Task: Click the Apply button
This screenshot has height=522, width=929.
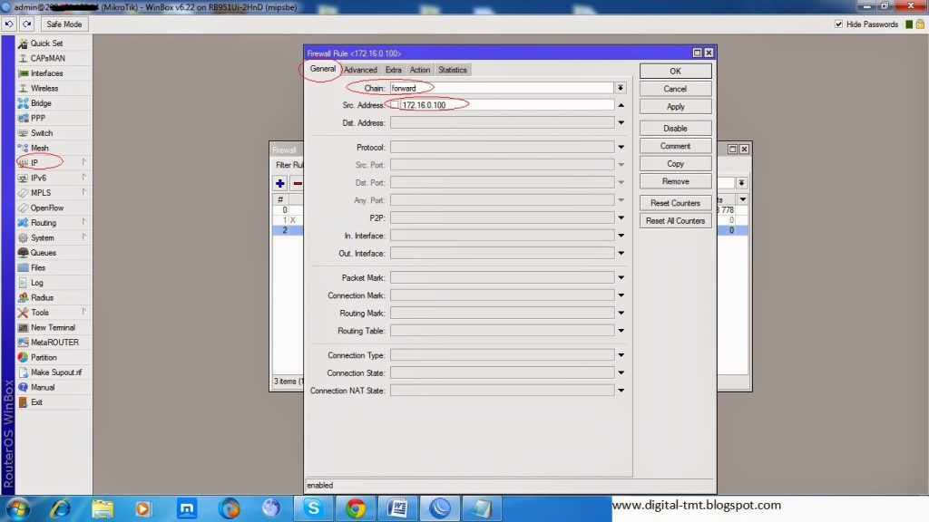Action: click(x=675, y=107)
